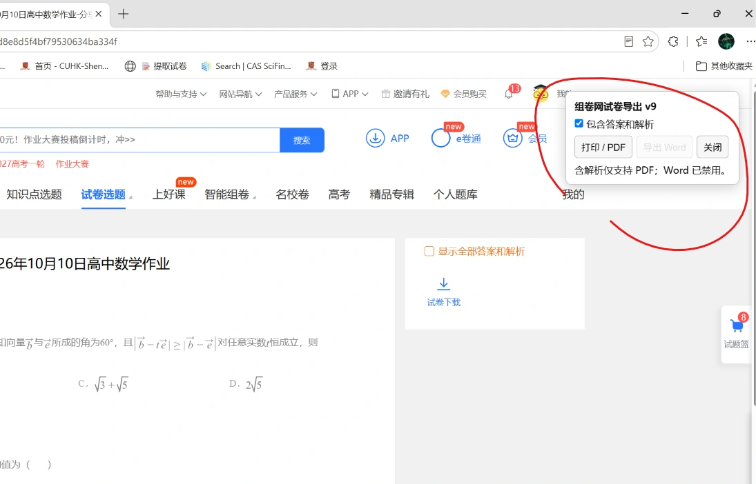Minimize the browser window

coord(685,14)
